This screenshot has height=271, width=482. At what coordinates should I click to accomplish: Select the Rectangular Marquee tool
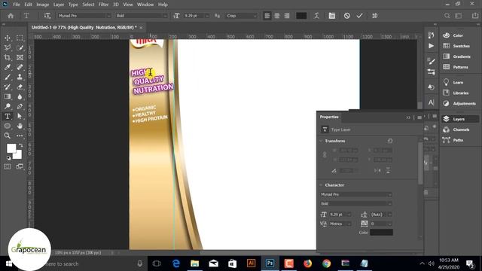[20, 38]
